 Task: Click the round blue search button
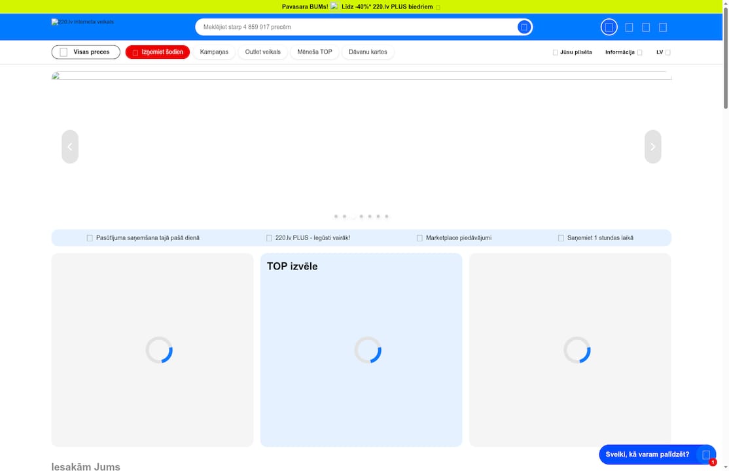pos(524,27)
